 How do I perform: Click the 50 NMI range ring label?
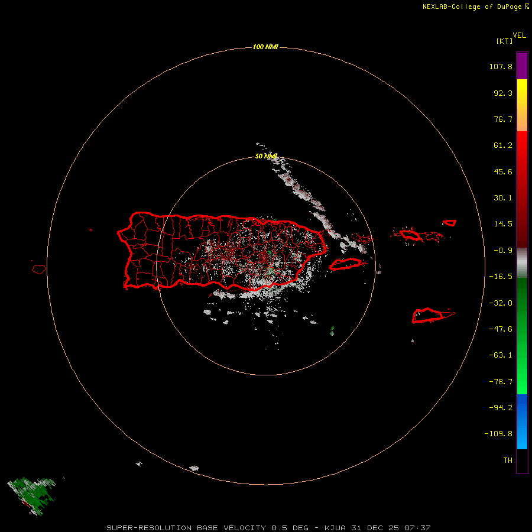266,156
